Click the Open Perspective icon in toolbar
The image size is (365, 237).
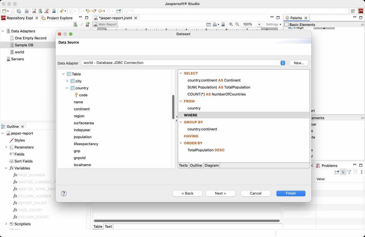(353, 11)
